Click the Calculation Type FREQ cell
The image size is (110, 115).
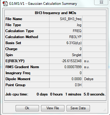click(66, 31)
